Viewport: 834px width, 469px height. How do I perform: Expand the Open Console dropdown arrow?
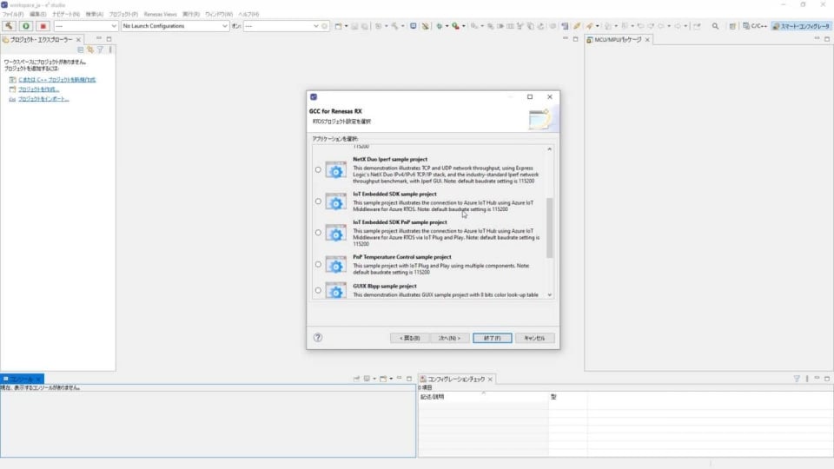(391, 380)
